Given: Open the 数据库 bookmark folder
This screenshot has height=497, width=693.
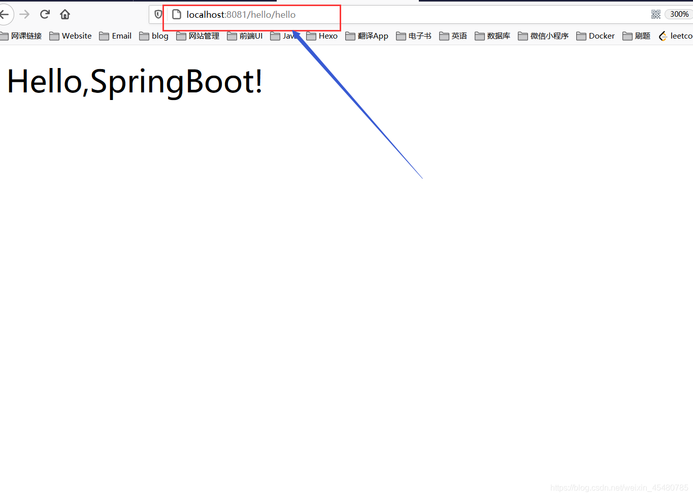Looking at the screenshot, I should pos(492,36).
